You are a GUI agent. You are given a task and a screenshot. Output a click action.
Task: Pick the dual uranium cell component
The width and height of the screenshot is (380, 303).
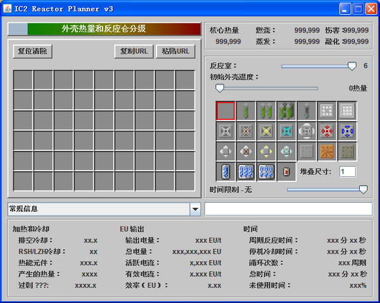pos(266,111)
